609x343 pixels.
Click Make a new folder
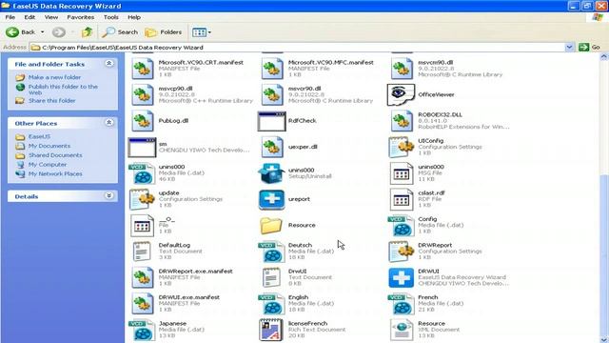pos(54,77)
